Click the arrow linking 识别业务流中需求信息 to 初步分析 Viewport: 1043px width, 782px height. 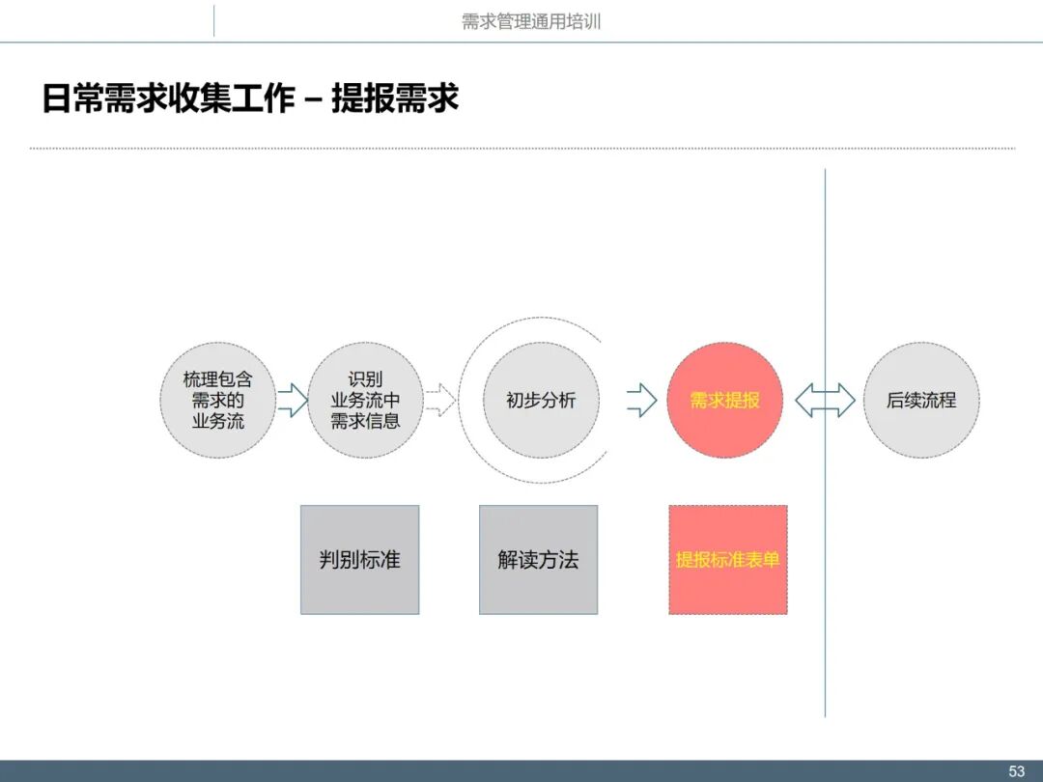pyautogui.click(x=440, y=400)
